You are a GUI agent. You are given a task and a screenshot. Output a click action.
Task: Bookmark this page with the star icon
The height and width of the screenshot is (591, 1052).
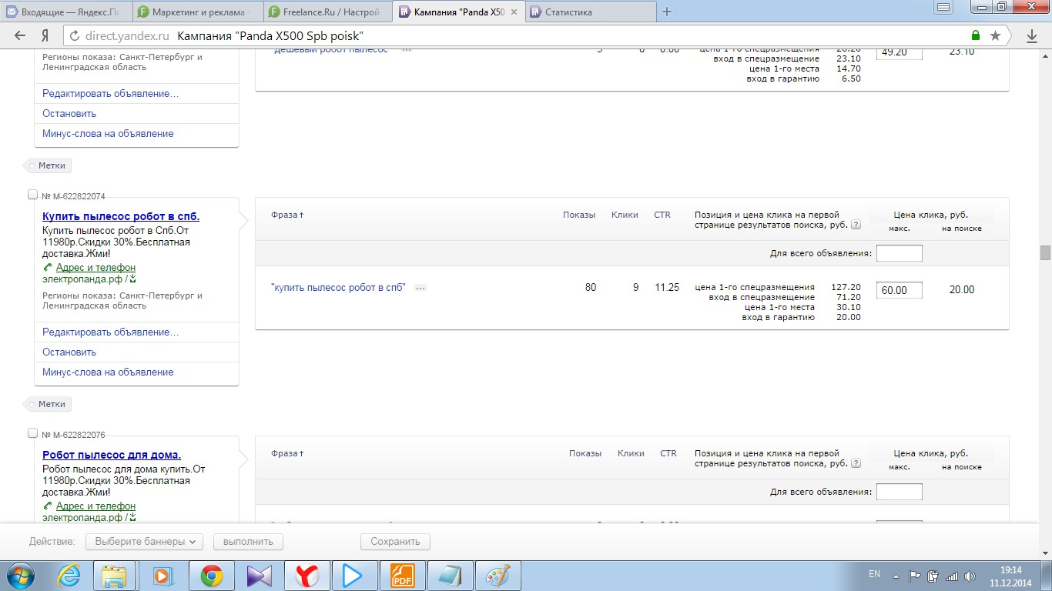point(995,35)
